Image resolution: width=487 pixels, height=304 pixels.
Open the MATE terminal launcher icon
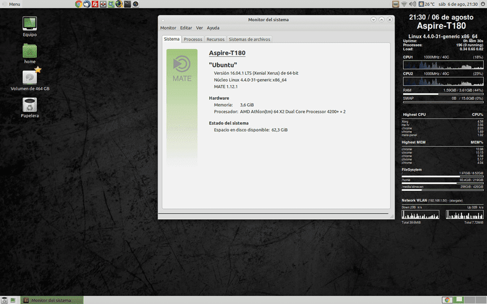(128, 4)
